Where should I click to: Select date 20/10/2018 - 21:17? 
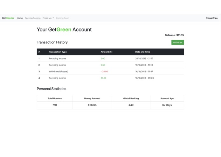(144, 58)
